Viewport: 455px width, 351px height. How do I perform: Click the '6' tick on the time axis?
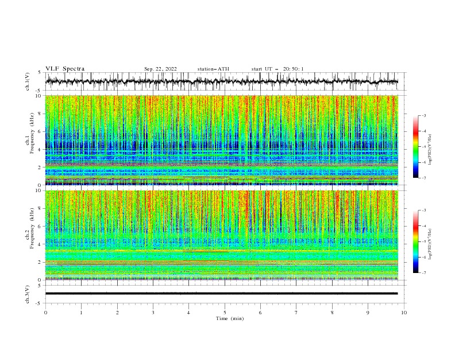coord(260,313)
